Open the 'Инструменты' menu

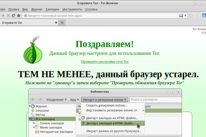tap(72, 9)
